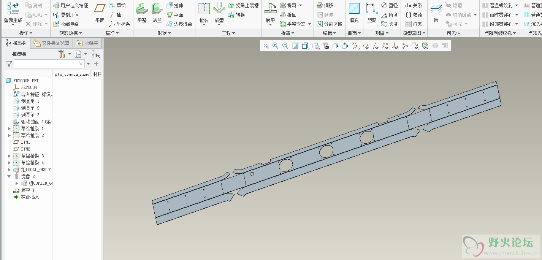Click the 重新生成 (Regenerate) icon
This screenshot has width=542, height=260.
click(13, 8)
